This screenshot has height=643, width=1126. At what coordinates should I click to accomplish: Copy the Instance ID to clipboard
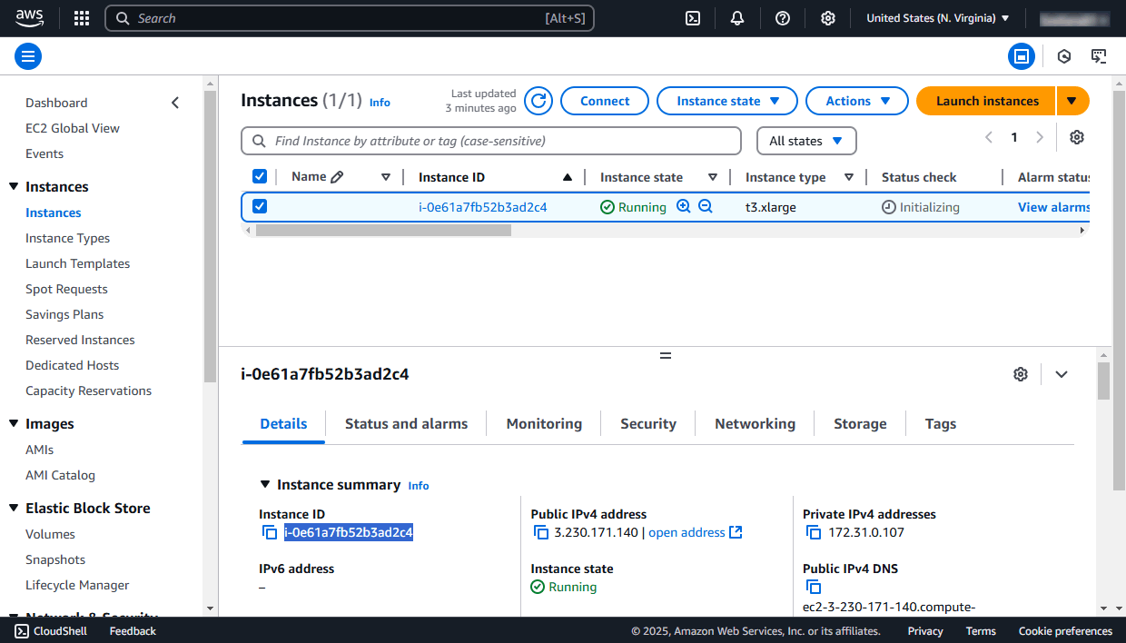coord(270,532)
